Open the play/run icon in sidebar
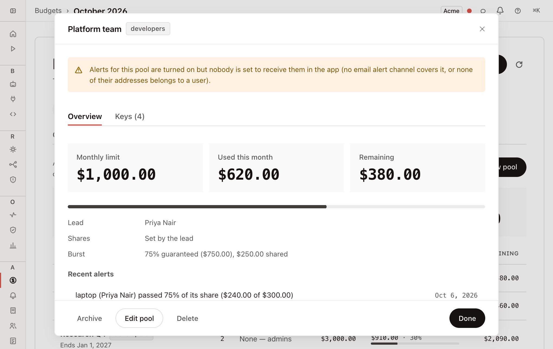Image resolution: width=553 pixels, height=349 pixels. [x=13, y=49]
